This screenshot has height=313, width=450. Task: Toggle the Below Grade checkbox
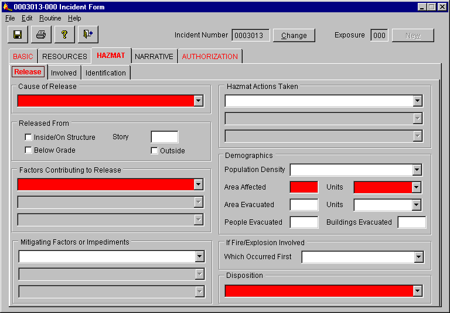pyautogui.click(x=28, y=150)
